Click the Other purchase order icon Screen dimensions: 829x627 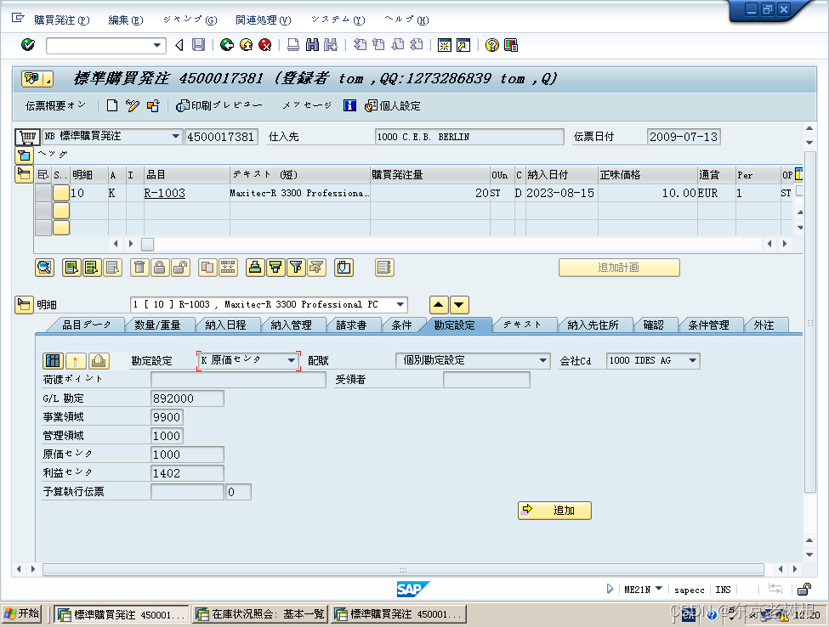pyautogui.click(x=153, y=105)
